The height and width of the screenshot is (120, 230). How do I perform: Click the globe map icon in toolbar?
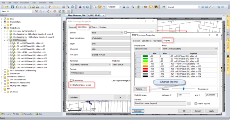click(88, 7)
